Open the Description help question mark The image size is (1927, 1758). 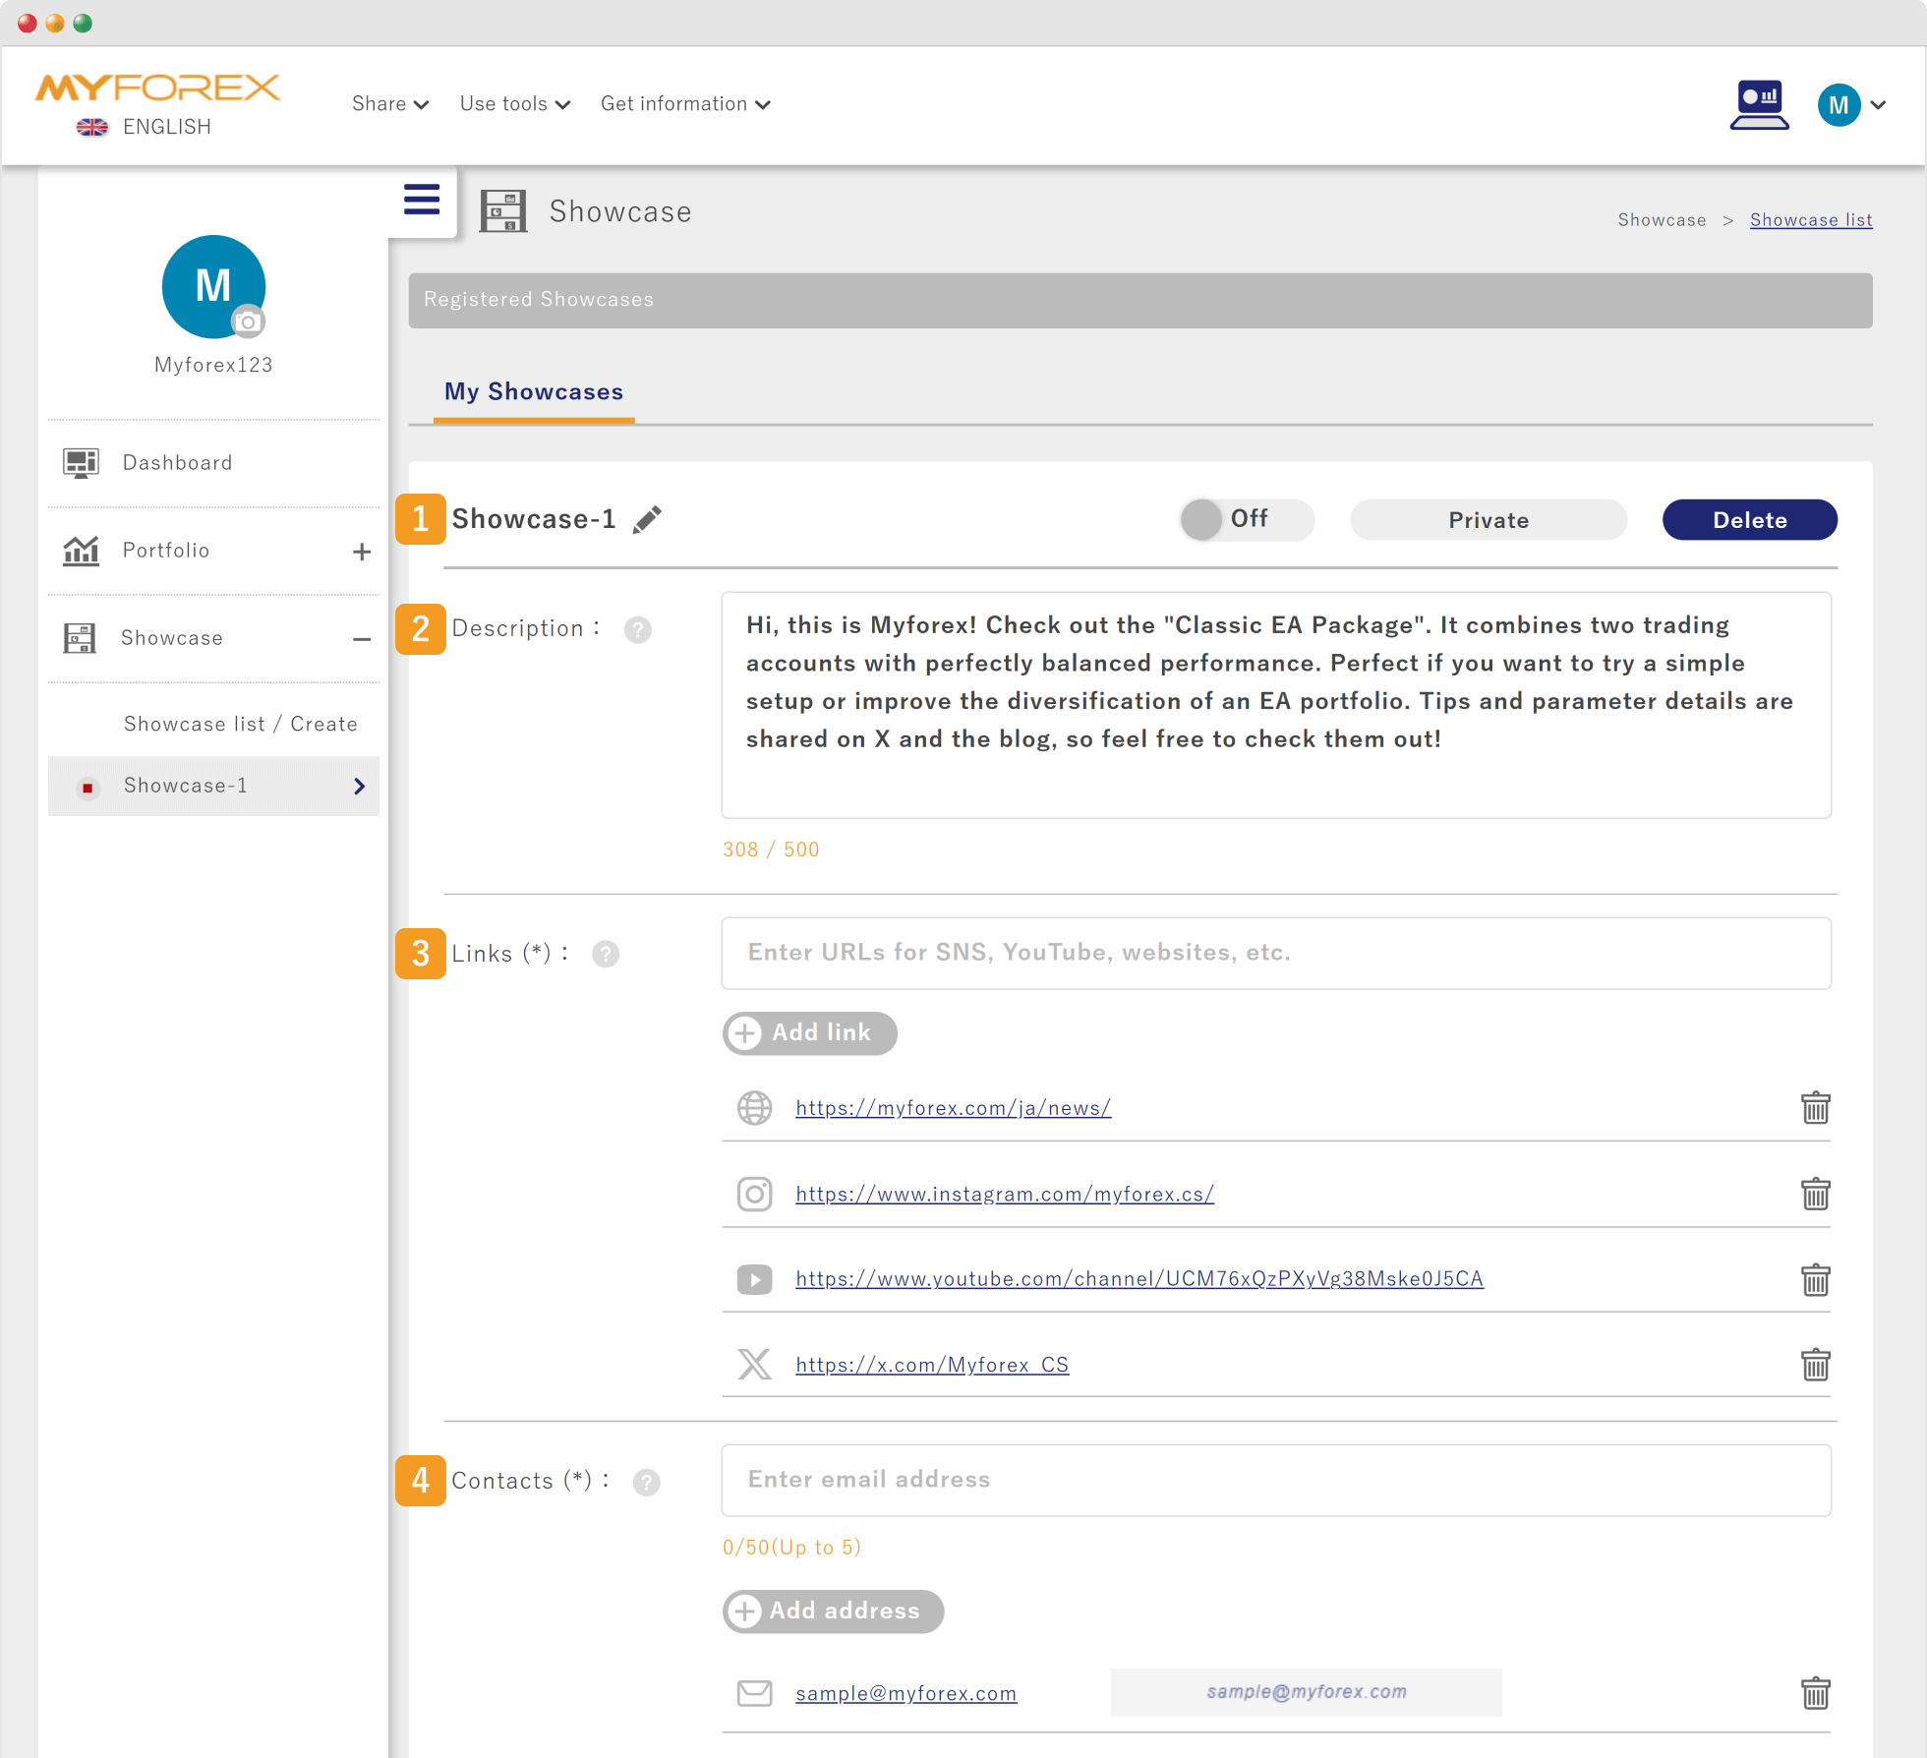[x=637, y=629]
